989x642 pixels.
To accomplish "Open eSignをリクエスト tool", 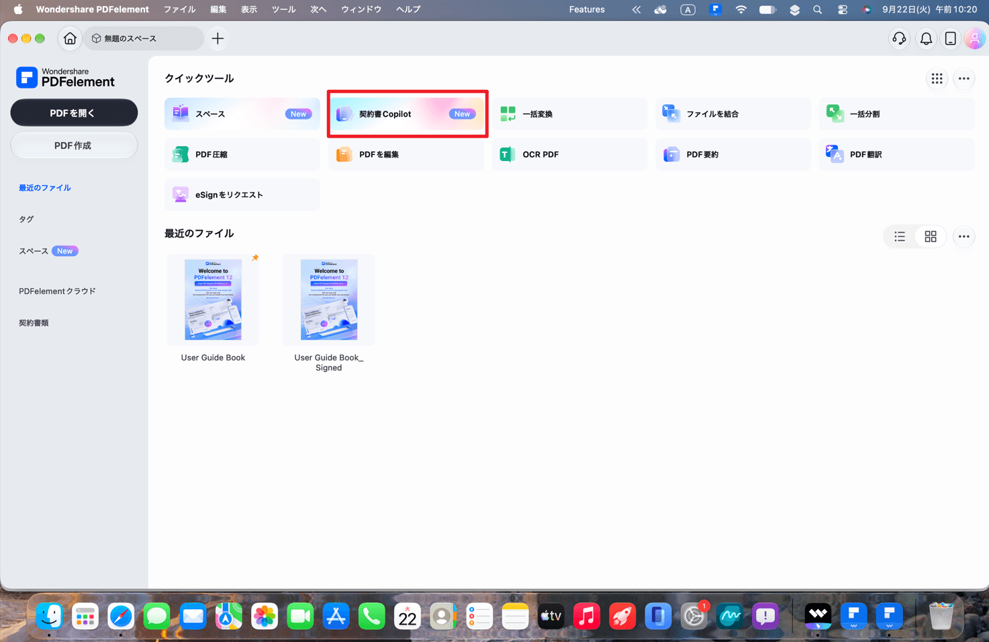I will tap(242, 195).
